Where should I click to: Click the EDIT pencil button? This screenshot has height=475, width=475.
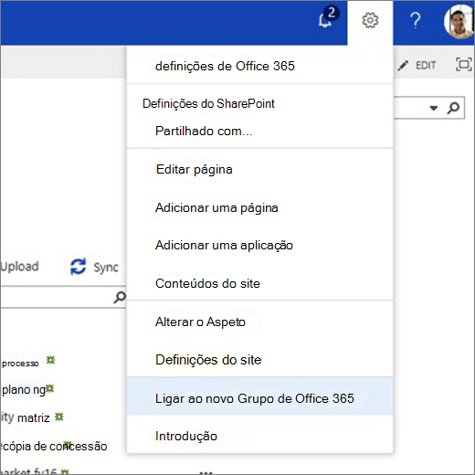tap(417, 65)
